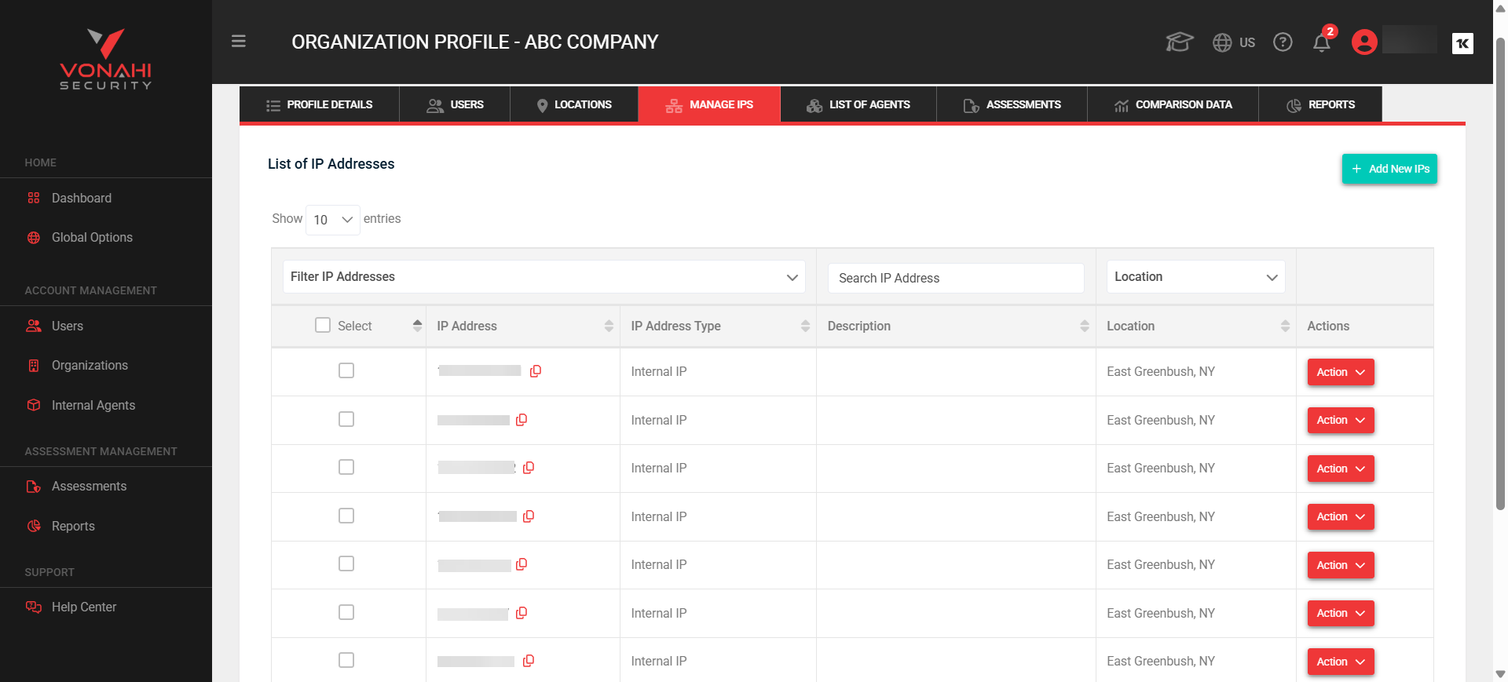Screen dimensions: 1508x682
Task: Open Action dropdown in sixth row
Action: click(1341, 614)
